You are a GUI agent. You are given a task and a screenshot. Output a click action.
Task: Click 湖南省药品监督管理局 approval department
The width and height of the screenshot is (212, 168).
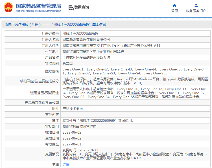click(x=79, y=127)
